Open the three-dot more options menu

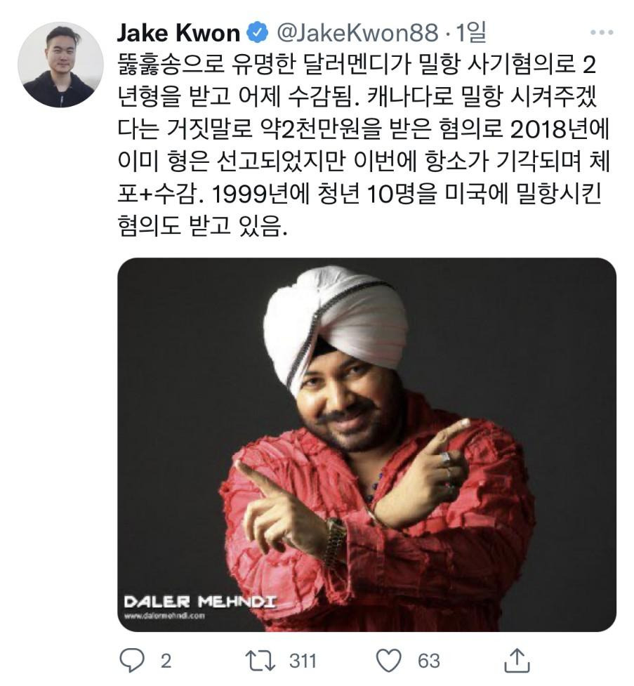point(602,32)
